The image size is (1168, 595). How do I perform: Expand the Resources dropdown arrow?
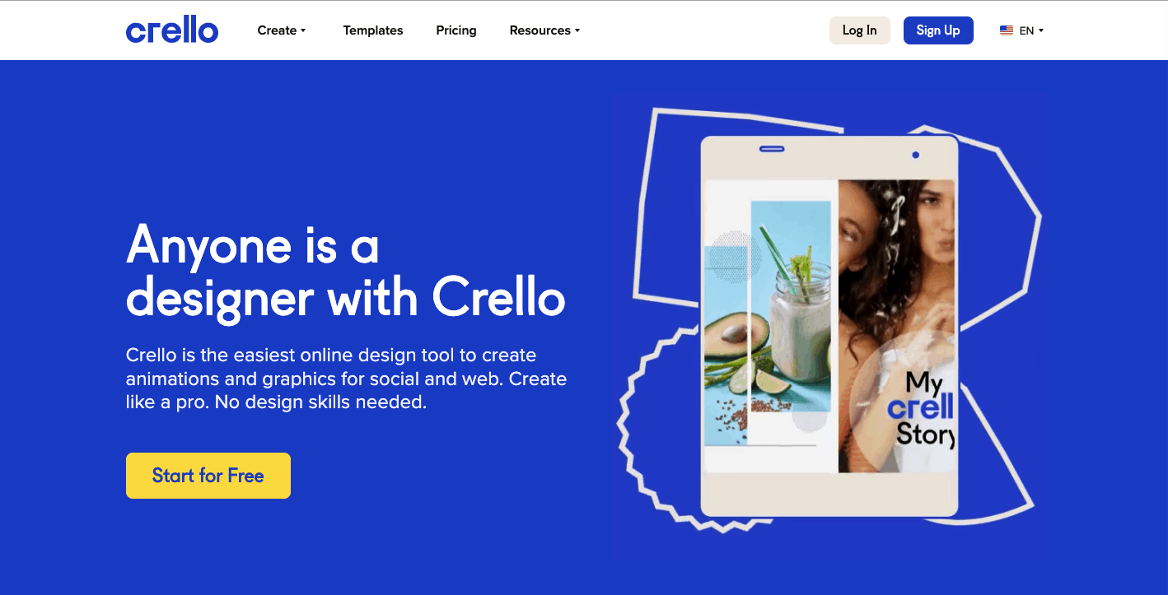[x=577, y=30]
